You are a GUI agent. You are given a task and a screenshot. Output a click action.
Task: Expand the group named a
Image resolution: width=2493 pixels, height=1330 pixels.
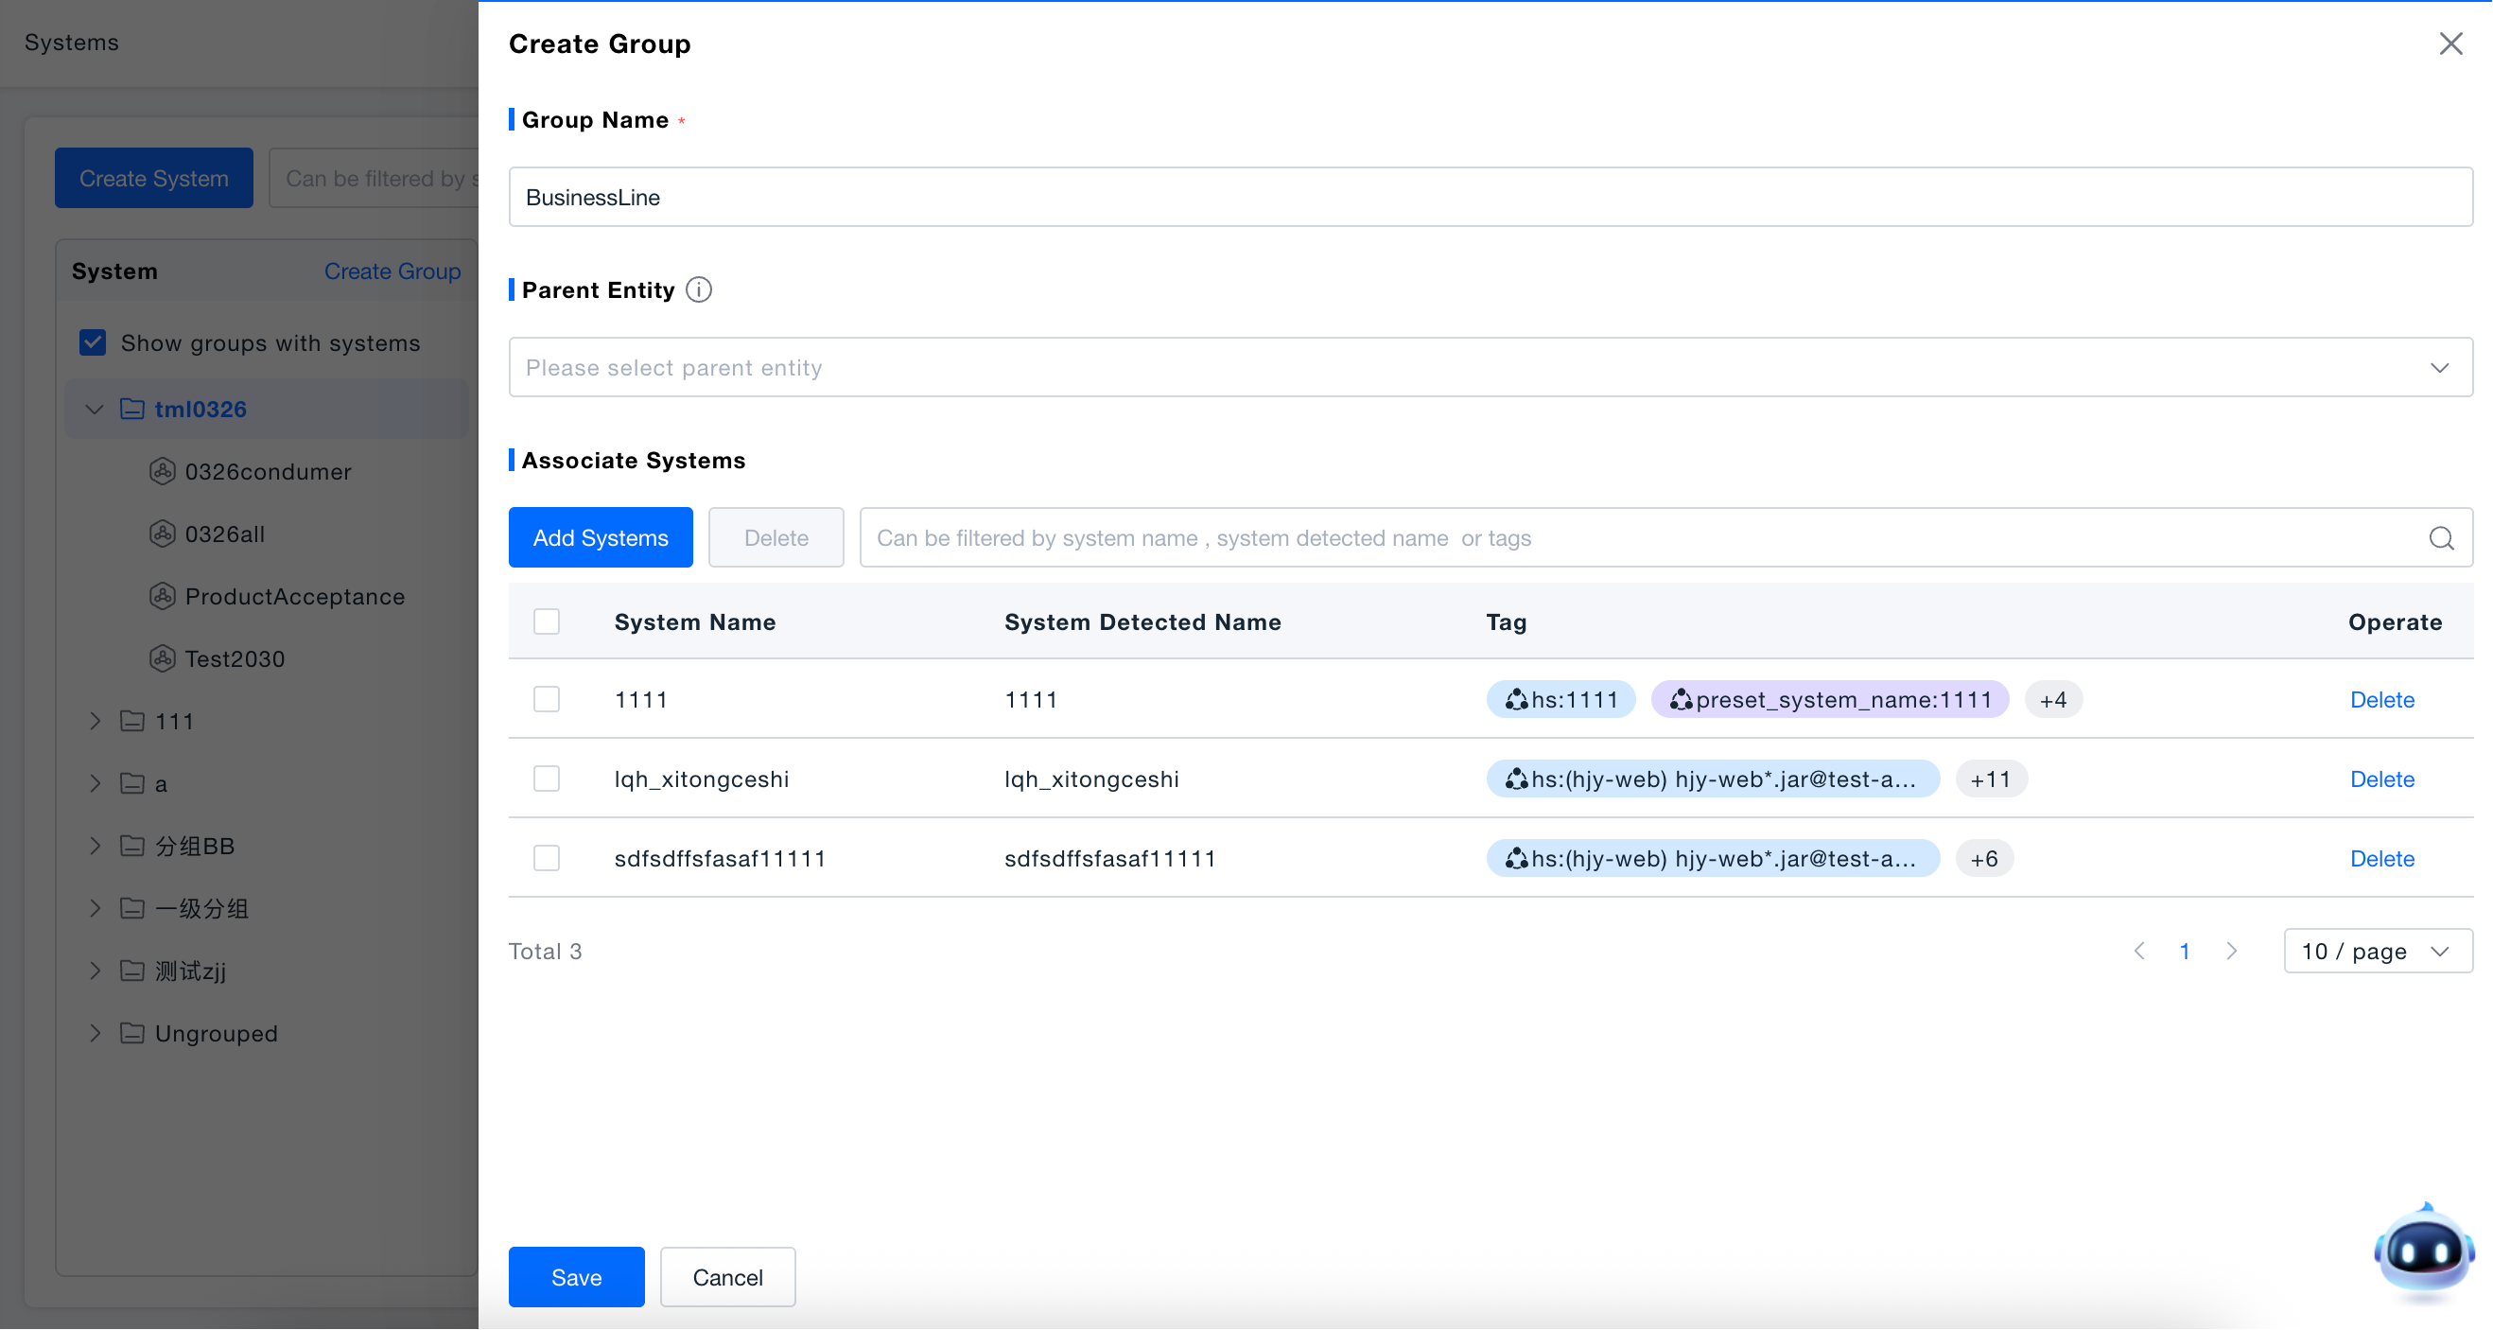point(94,783)
